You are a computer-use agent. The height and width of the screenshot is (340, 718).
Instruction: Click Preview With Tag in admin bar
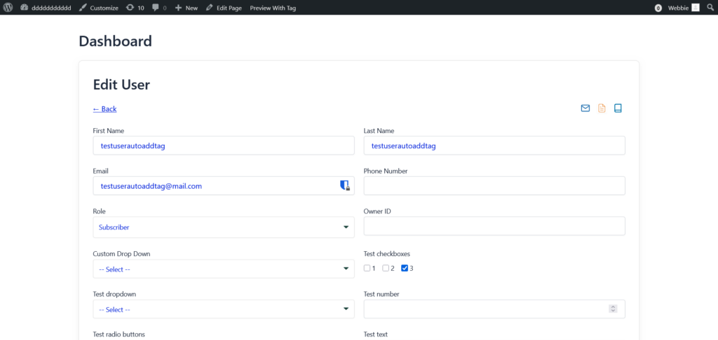(x=273, y=8)
